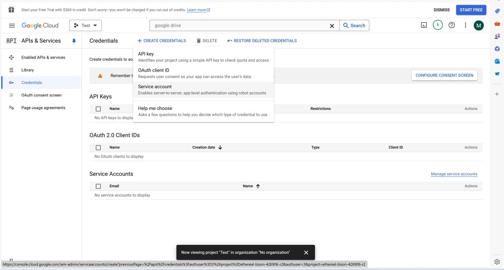
Task: Open browser sidebar tools briefcase icon
Action: coord(497,24)
